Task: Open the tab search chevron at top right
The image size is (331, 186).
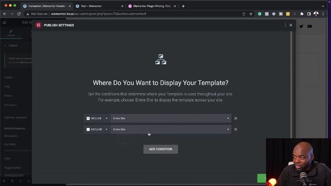Action: coord(323,6)
